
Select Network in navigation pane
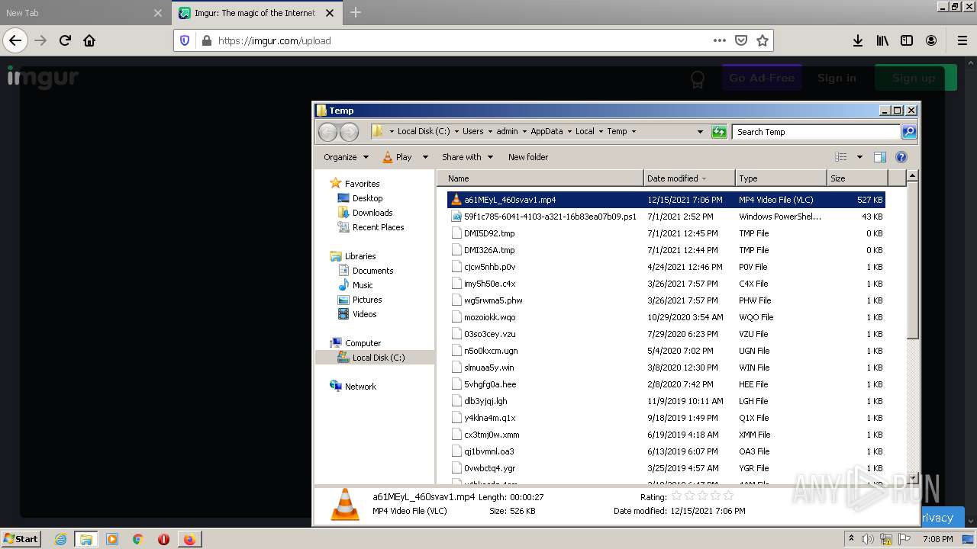[x=360, y=387]
